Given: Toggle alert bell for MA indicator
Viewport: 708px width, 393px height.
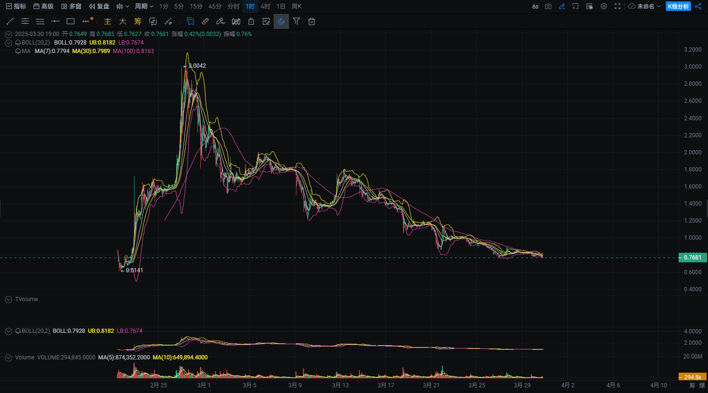Looking at the screenshot, I should 18,51.
